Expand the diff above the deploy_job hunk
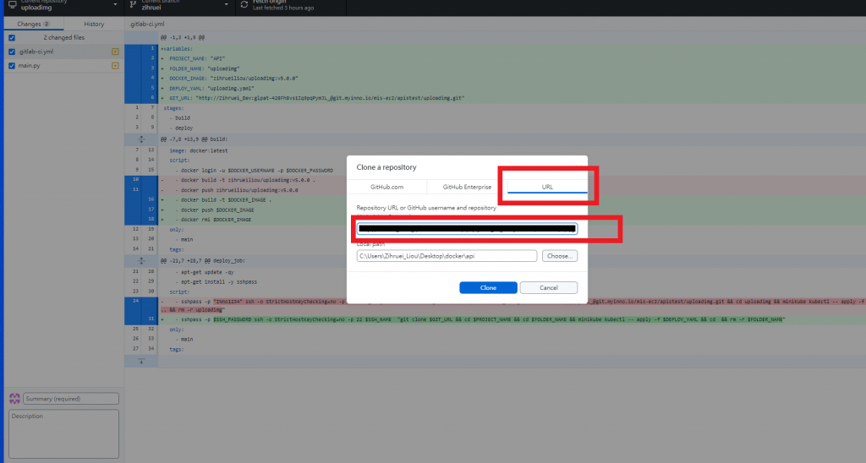Image resolution: width=866 pixels, height=463 pixels. click(141, 260)
